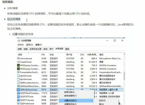
Task: Click the QQPCRTP.exe shield icon
Action: [x=18, y=97]
